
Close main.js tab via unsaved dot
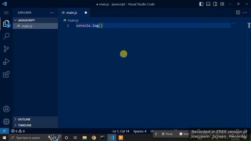(x=86, y=13)
